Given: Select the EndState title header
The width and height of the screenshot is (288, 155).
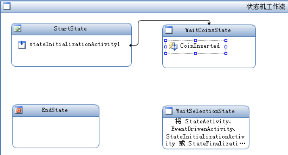Looking at the screenshot, I should (x=55, y=110).
